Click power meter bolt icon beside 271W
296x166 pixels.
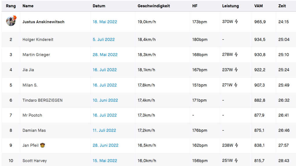click(x=236, y=85)
